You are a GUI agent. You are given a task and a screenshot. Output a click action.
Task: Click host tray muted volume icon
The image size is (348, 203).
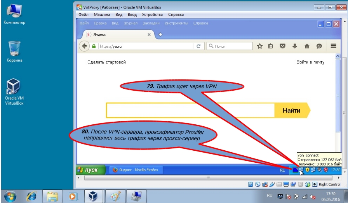[313, 196]
